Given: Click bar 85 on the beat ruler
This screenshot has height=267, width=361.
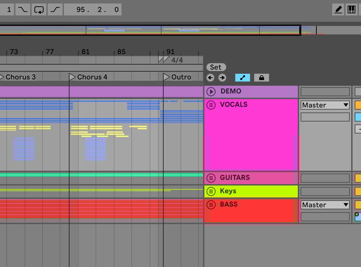Looking at the screenshot, I should click(121, 52).
